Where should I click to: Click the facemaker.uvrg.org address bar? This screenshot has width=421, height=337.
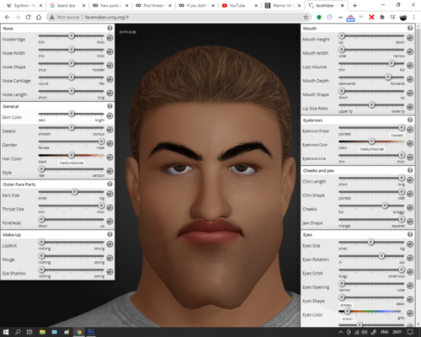click(177, 17)
